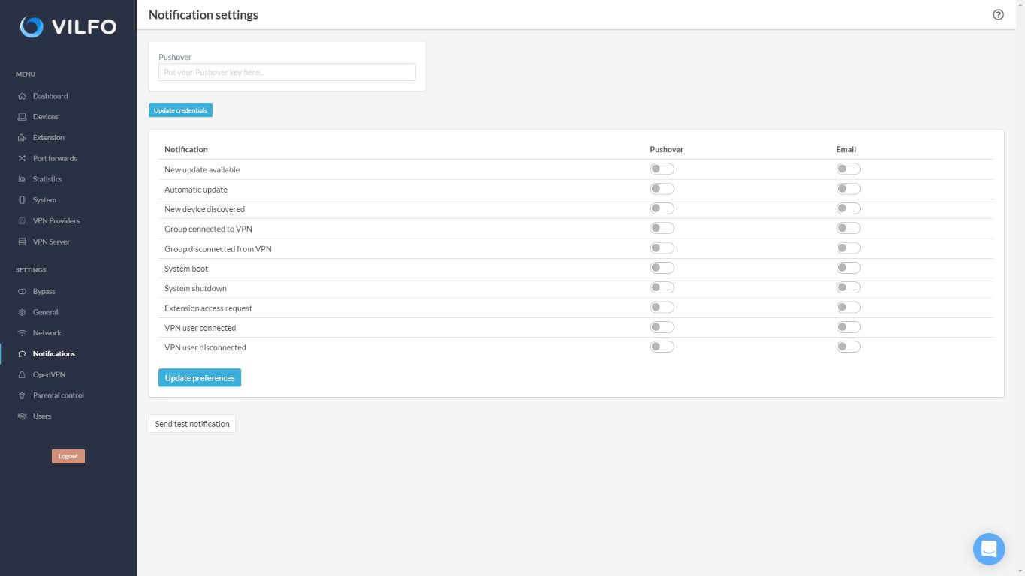Screen dimensions: 1025x576
Task: Click the Dashboard home icon in sidebar
Action: point(22,96)
